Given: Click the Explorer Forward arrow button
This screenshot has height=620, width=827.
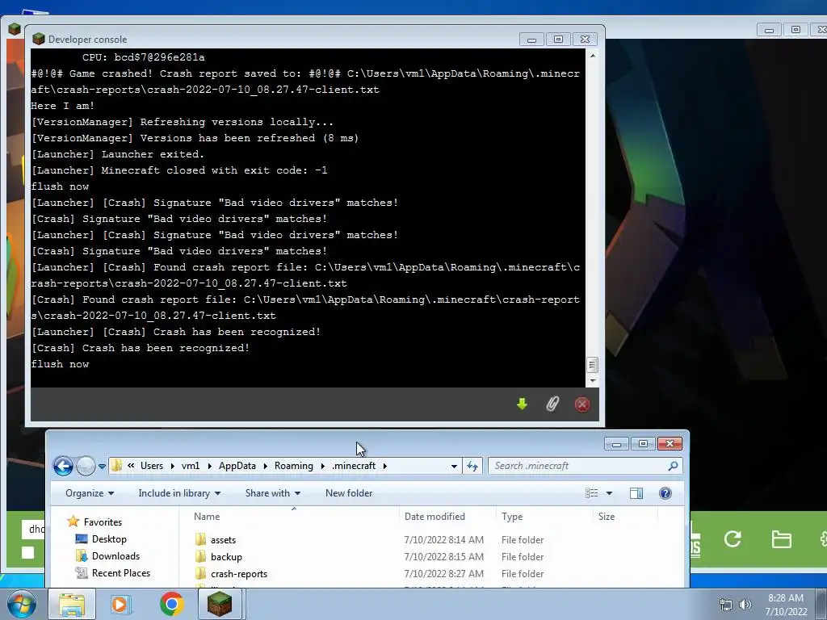Looking at the screenshot, I should 86,466.
